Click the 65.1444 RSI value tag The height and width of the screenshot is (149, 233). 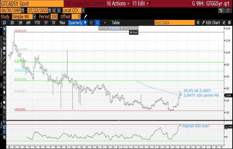[x=228, y=127]
